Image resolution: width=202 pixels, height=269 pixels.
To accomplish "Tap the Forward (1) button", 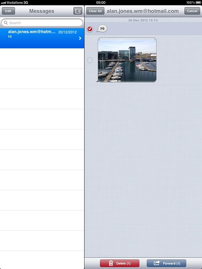I will [167, 264].
